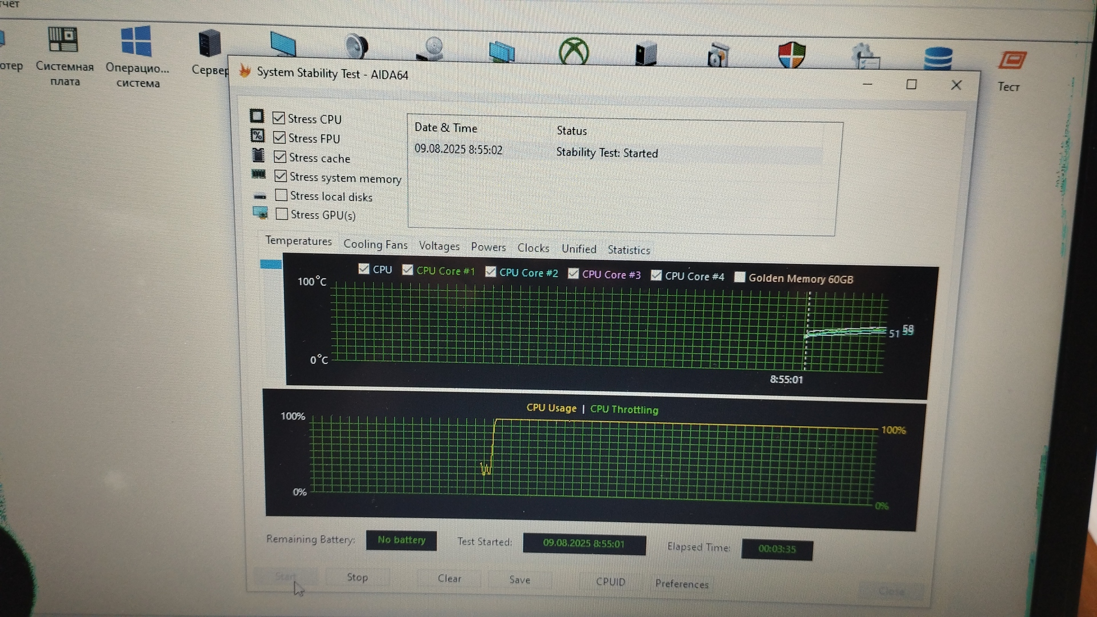Open the database cylinder icon
The height and width of the screenshot is (617, 1097).
click(x=938, y=58)
